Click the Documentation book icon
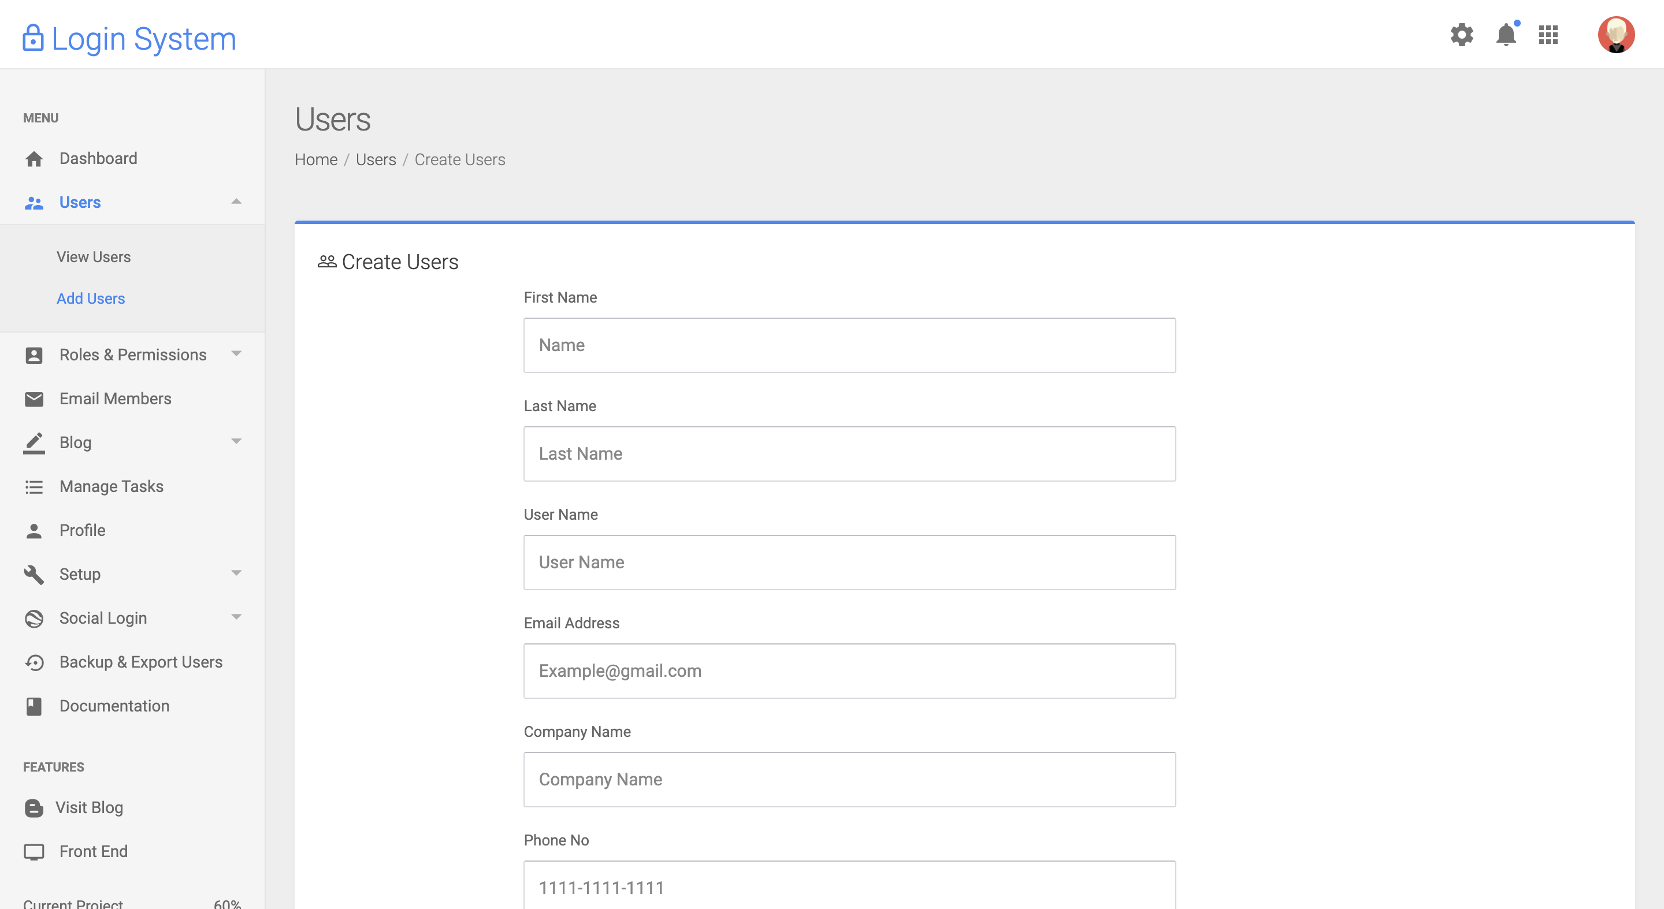This screenshot has width=1664, height=909. pos(34,706)
